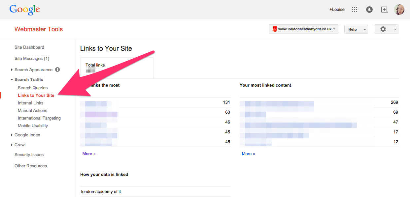Open Mobile Usability page

pyautogui.click(x=33, y=126)
